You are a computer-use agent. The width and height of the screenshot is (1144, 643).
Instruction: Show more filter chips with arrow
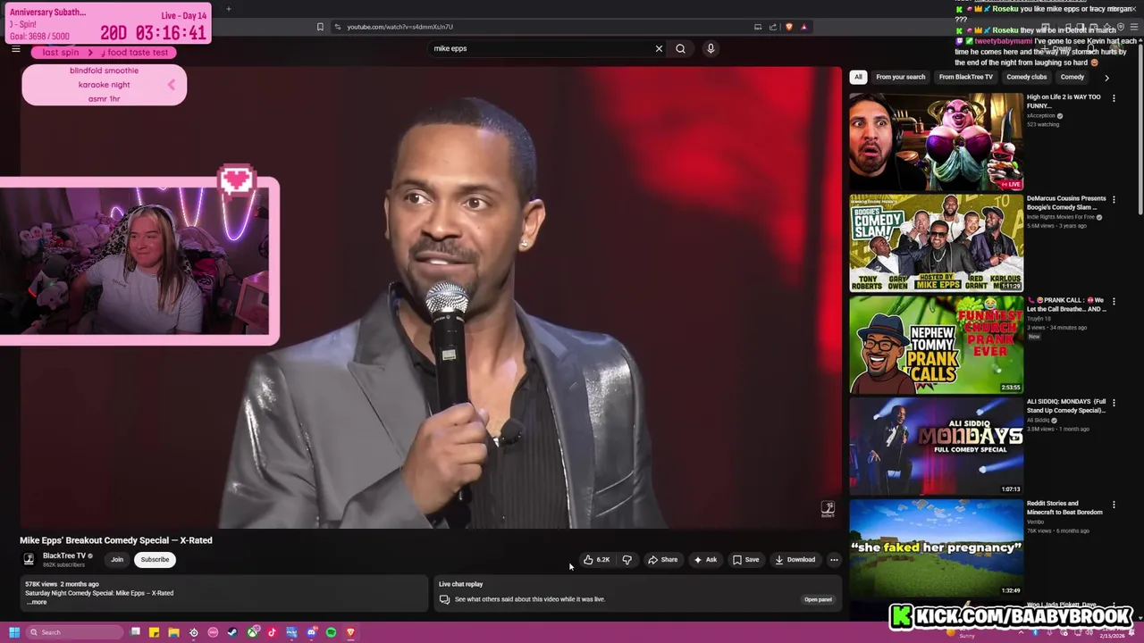pos(1106,78)
